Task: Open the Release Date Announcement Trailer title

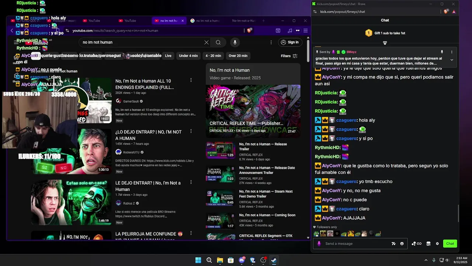Action: (x=267, y=170)
